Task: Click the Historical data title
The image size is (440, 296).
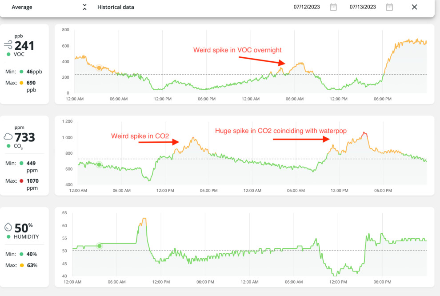Action: coord(116,7)
